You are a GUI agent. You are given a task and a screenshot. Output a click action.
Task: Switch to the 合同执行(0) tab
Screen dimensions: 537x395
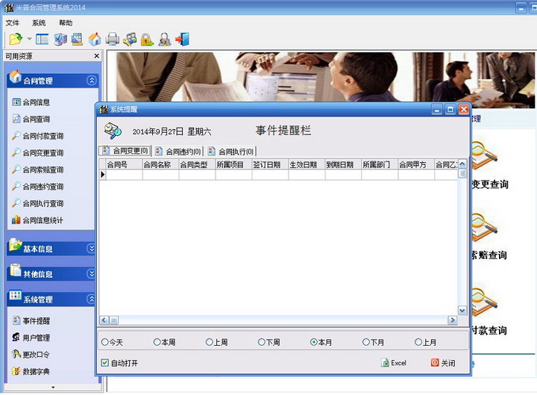pyautogui.click(x=230, y=152)
